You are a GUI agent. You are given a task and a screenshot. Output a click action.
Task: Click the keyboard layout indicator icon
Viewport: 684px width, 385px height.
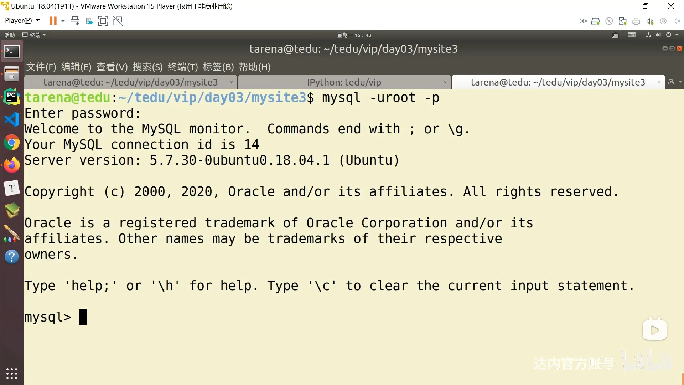pyautogui.click(x=632, y=35)
